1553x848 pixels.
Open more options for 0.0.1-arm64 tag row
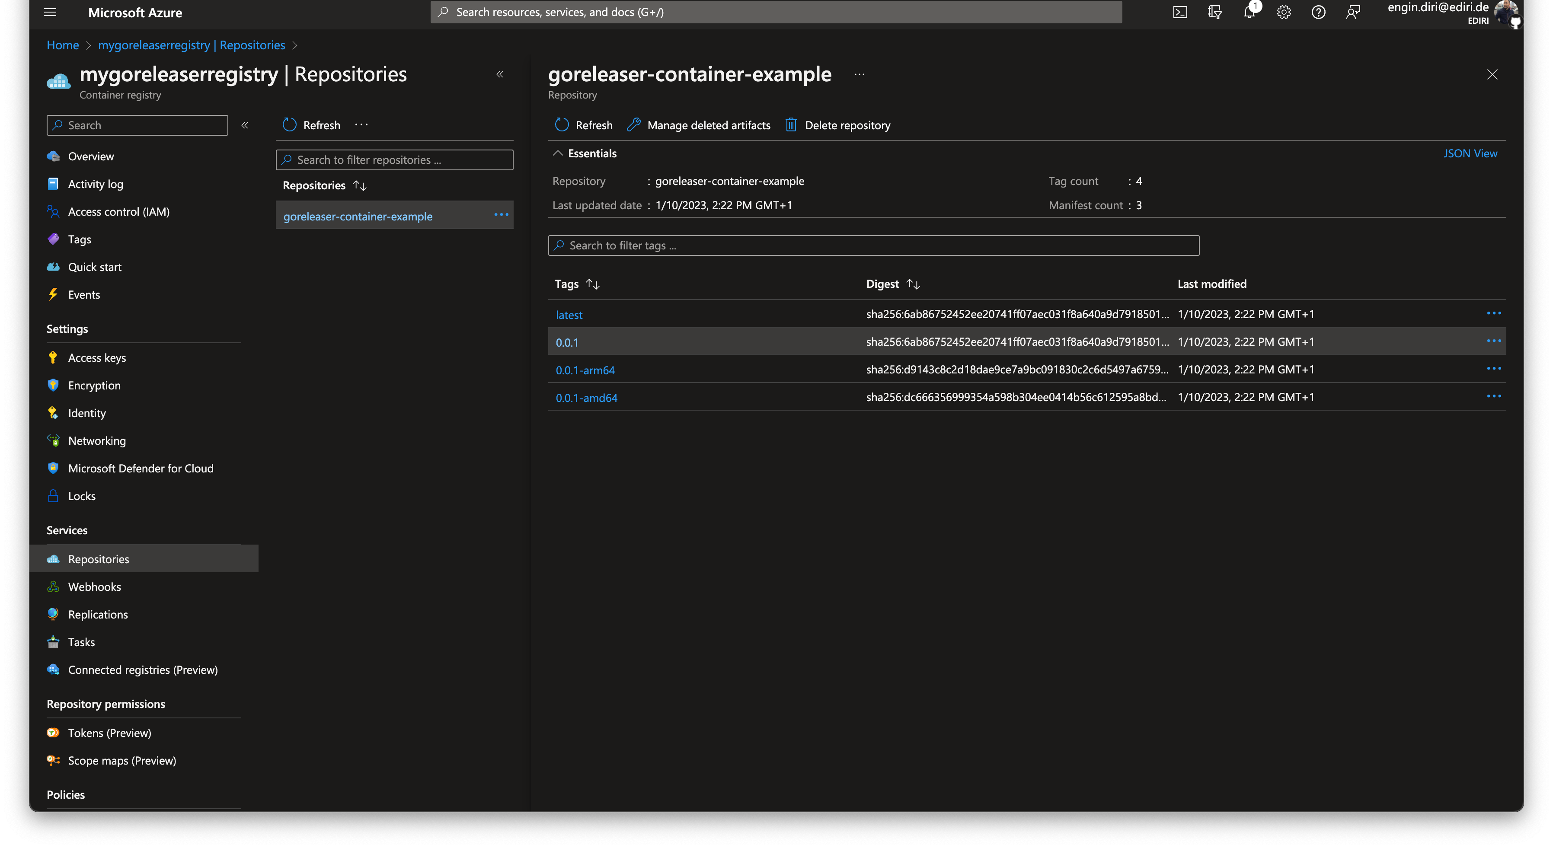1493,369
